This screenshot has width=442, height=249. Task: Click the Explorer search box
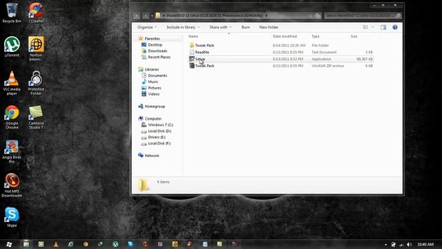[x=363, y=15]
